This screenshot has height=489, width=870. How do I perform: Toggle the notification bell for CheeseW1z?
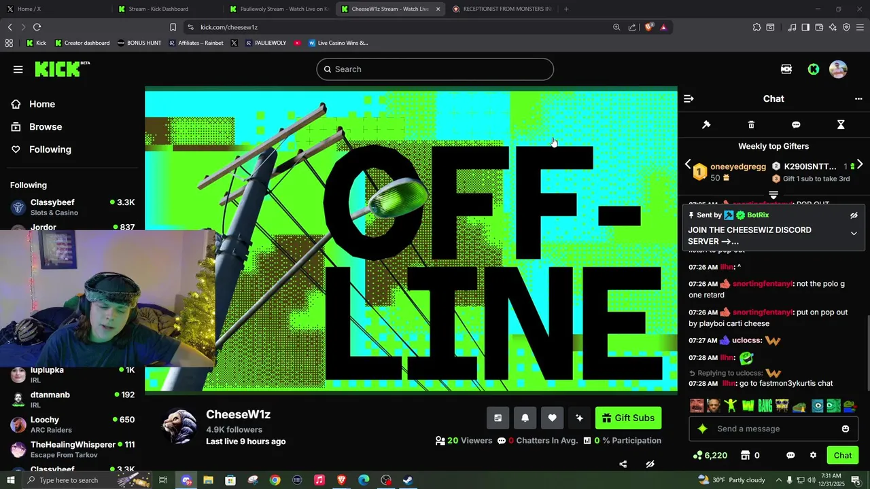coord(525,418)
